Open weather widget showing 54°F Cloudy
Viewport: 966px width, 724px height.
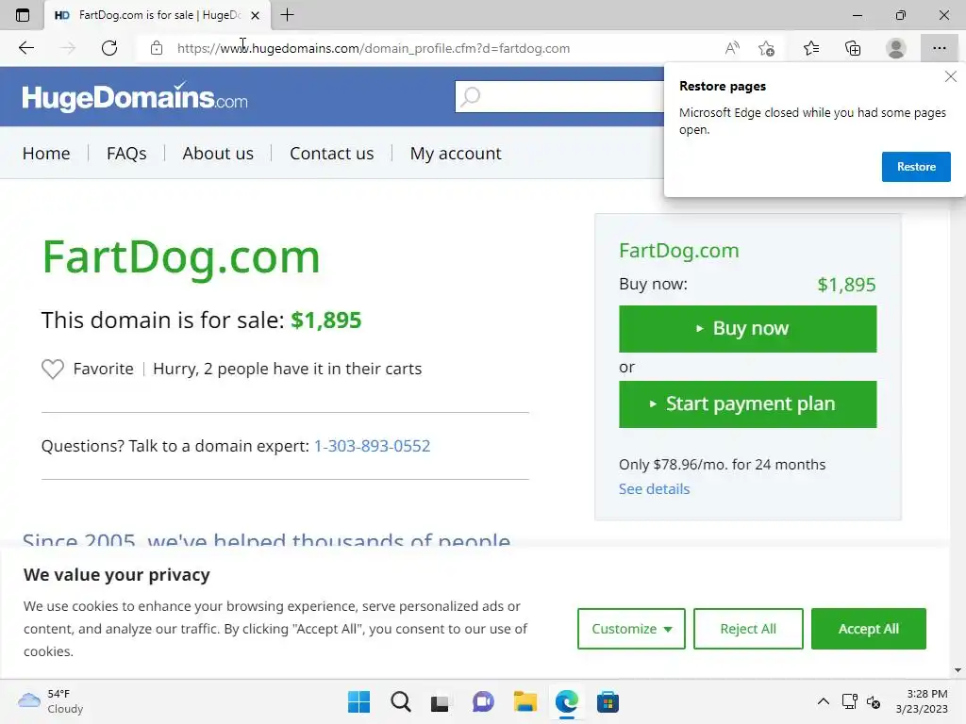click(x=51, y=701)
